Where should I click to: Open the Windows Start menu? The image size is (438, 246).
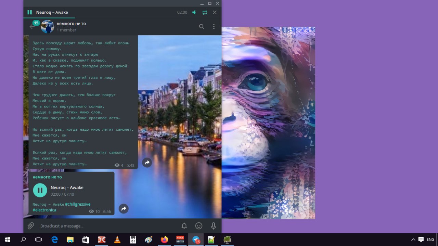tap(8, 240)
